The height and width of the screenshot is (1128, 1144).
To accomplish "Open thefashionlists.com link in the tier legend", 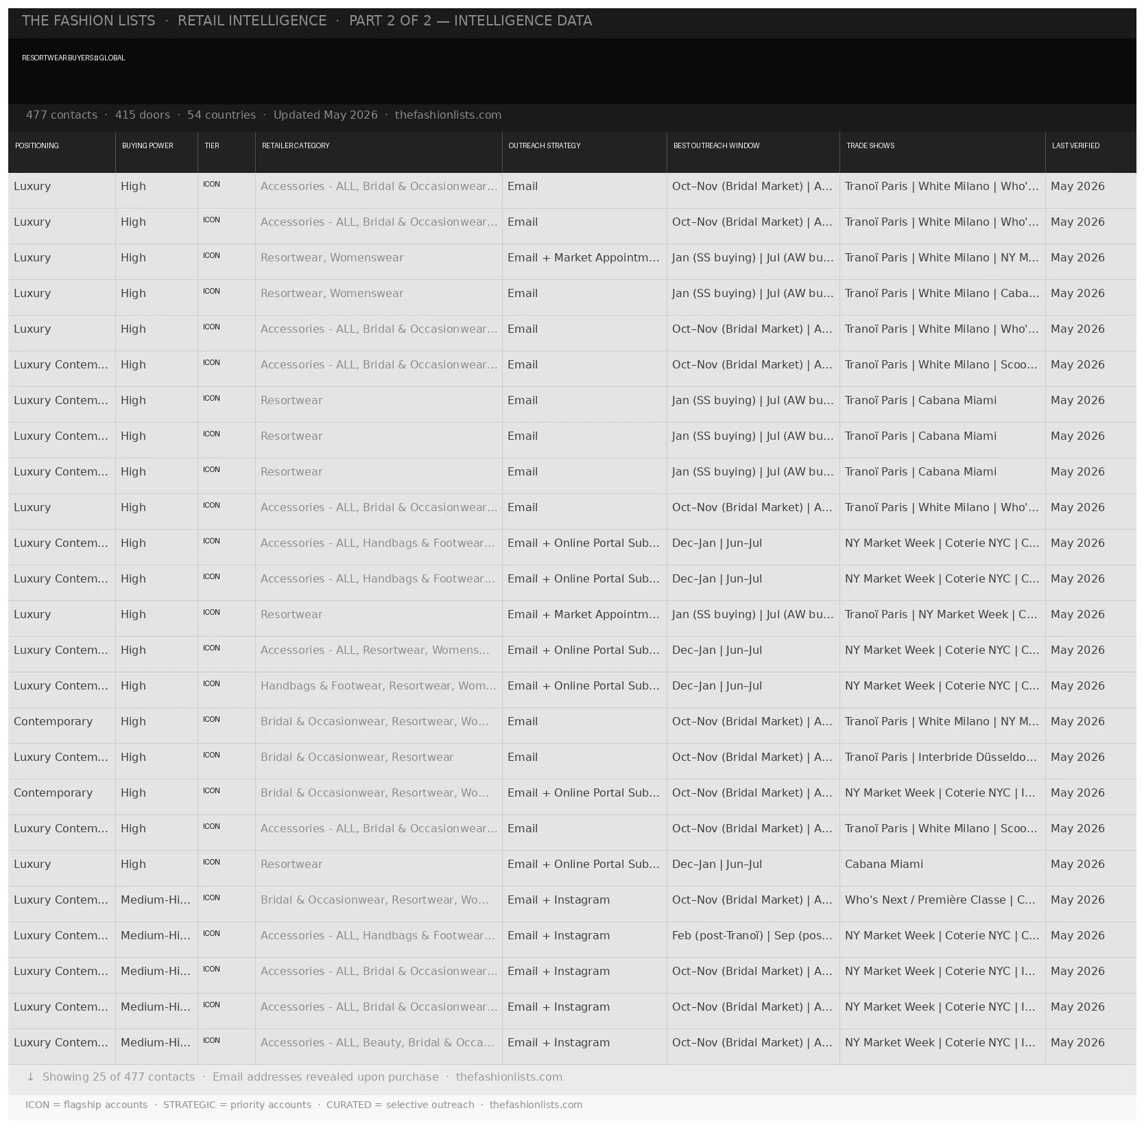I will (x=536, y=1105).
